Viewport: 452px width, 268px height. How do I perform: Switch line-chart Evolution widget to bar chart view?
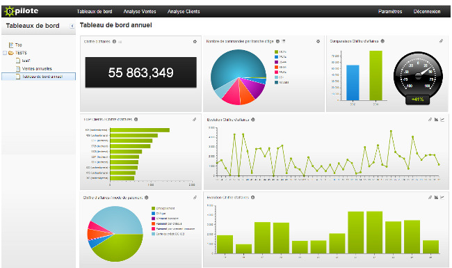click(x=436, y=120)
